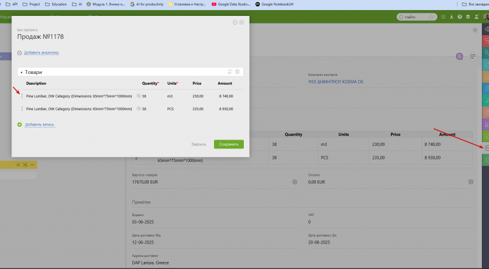489x269 pixels.
Task: Click the Видано date 03-06-2025
Action: 143,222
